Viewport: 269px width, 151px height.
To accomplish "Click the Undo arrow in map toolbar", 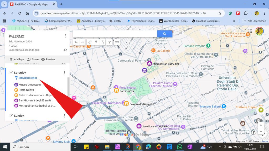I will tap(76, 42).
